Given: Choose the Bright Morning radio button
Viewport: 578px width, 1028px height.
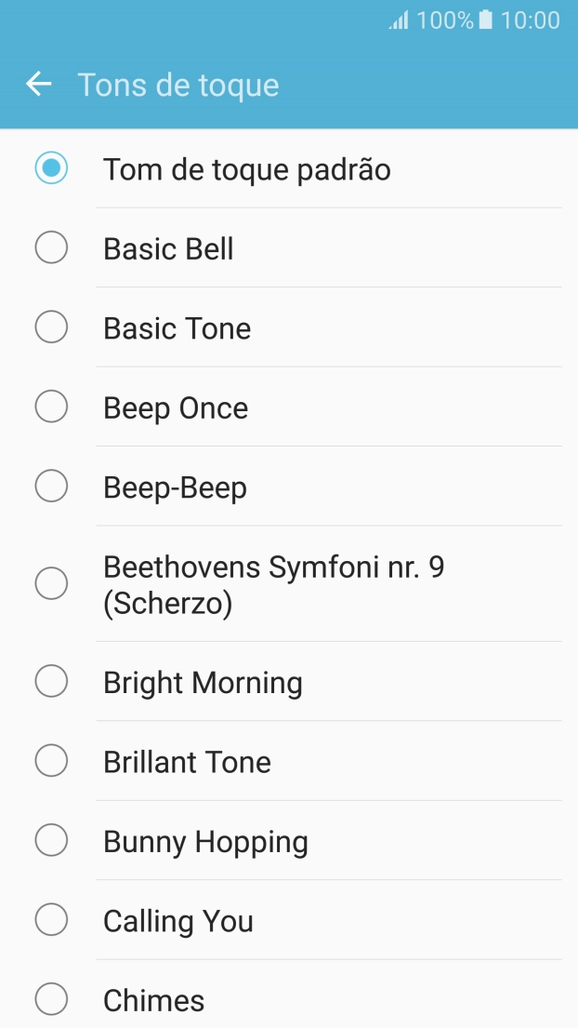Looking at the screenshot, I should pyautogui.click(x=51, y=682).
